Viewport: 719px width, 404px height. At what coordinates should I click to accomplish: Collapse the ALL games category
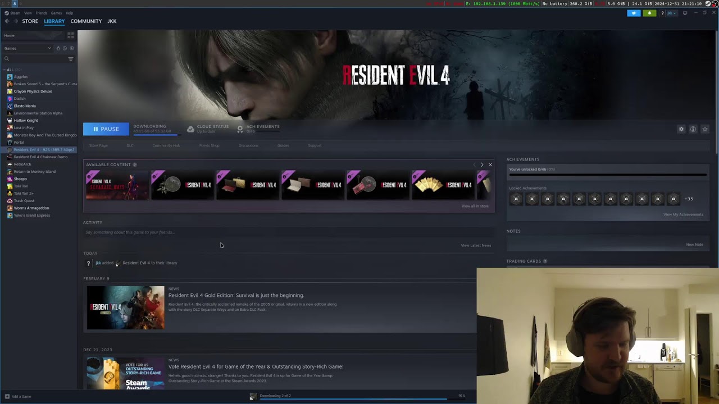click(x=4, y=70)
